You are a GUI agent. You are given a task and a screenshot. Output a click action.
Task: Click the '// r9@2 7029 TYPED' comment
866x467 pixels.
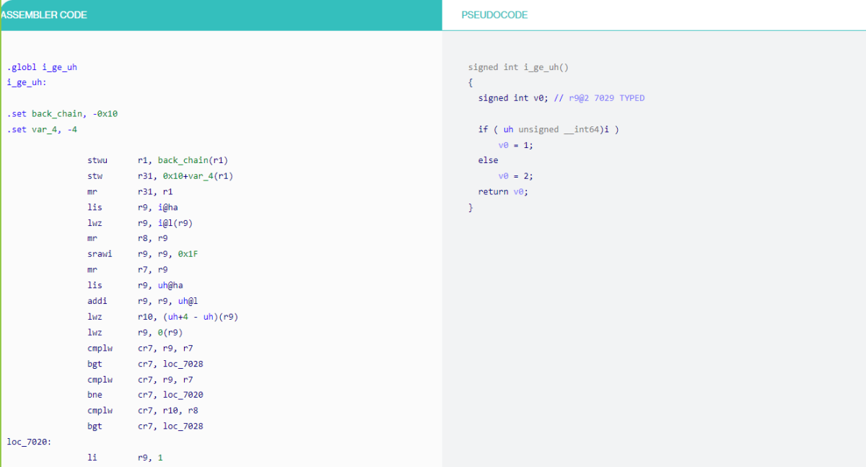599,98
